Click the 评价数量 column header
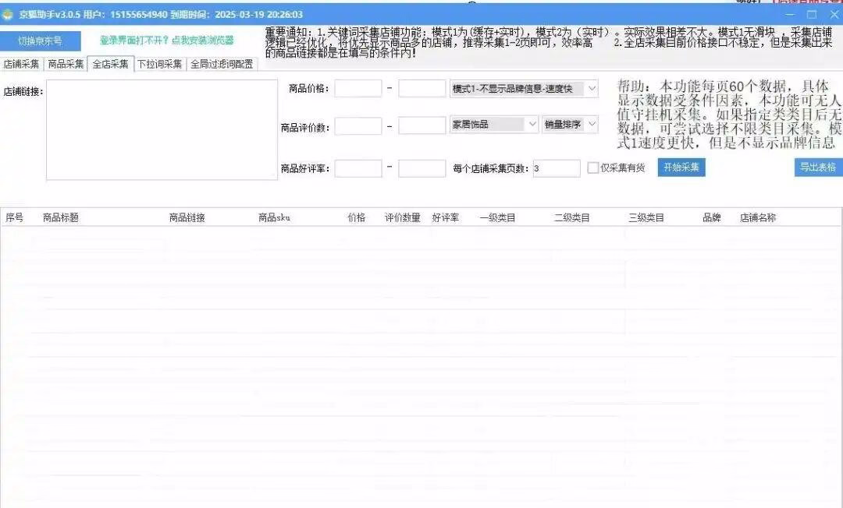The height and width of the screenshot is (508, 843). [403, 218]
